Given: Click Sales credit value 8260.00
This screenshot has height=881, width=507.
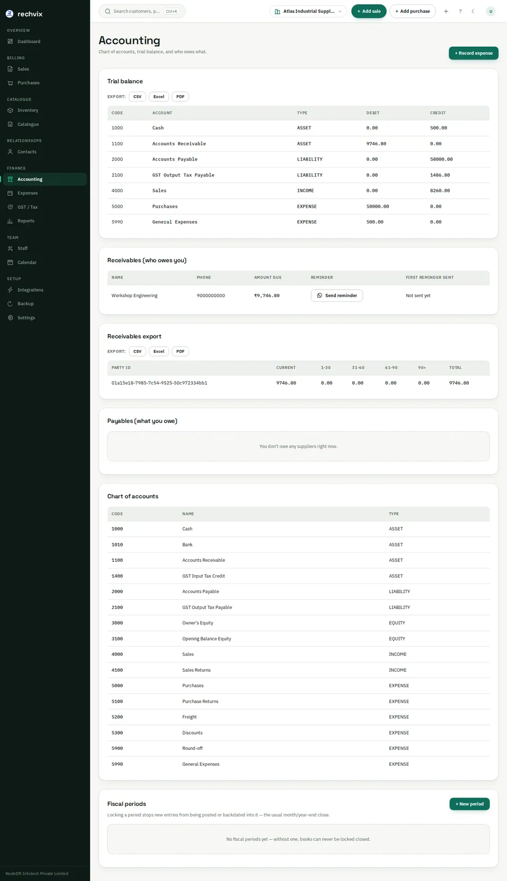Looking at the screenshot, I should 440,190.
